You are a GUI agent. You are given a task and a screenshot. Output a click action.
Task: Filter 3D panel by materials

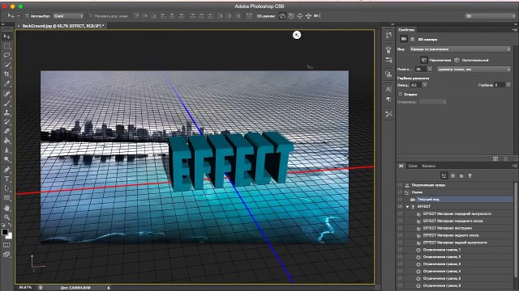coord(461,176)
